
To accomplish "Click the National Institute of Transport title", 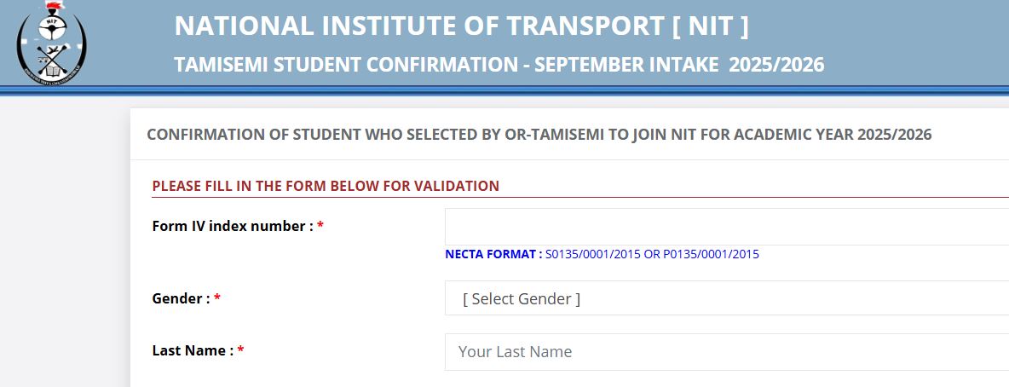I will 461,26.
